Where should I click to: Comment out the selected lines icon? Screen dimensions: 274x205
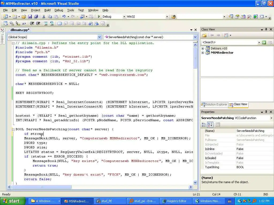[45, 23]
